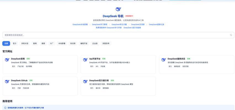Select the 深度思考 filter tab
235x110 pixels.
coord(106,43)
